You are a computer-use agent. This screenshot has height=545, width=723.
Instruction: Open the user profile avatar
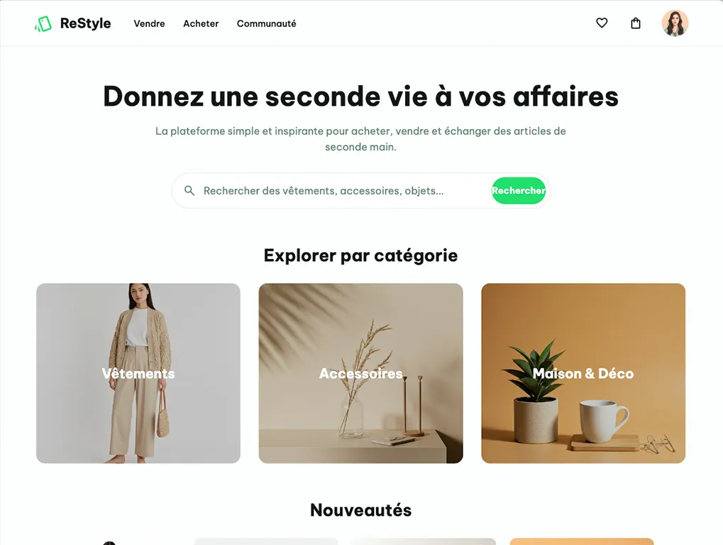coord(675,23)
